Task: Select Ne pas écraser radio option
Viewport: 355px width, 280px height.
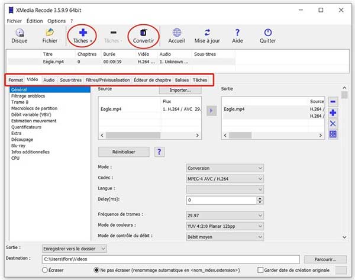Action: pyautogui.click(x=96, y=270)
